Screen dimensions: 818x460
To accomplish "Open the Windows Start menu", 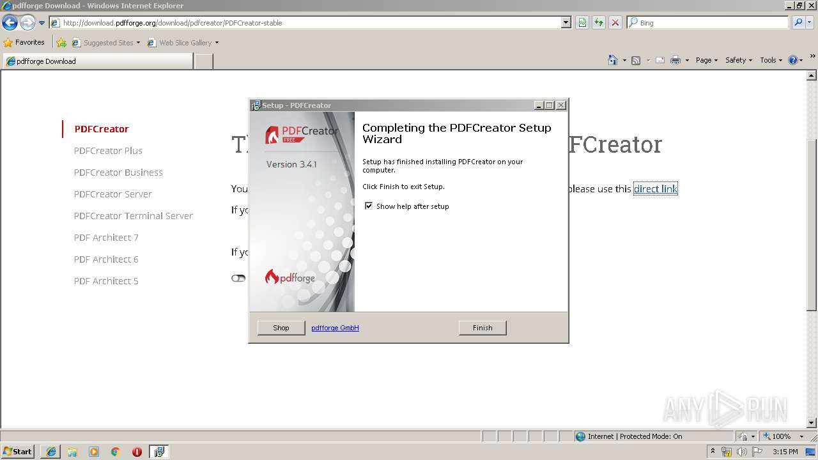I will 17,452.
